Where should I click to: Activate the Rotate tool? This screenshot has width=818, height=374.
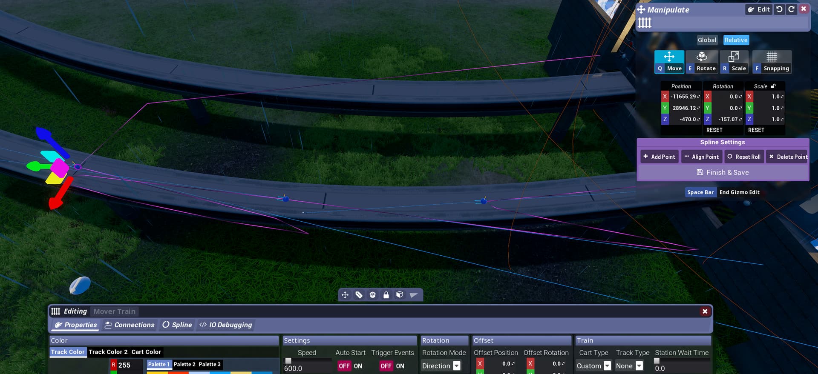[702, 62]
